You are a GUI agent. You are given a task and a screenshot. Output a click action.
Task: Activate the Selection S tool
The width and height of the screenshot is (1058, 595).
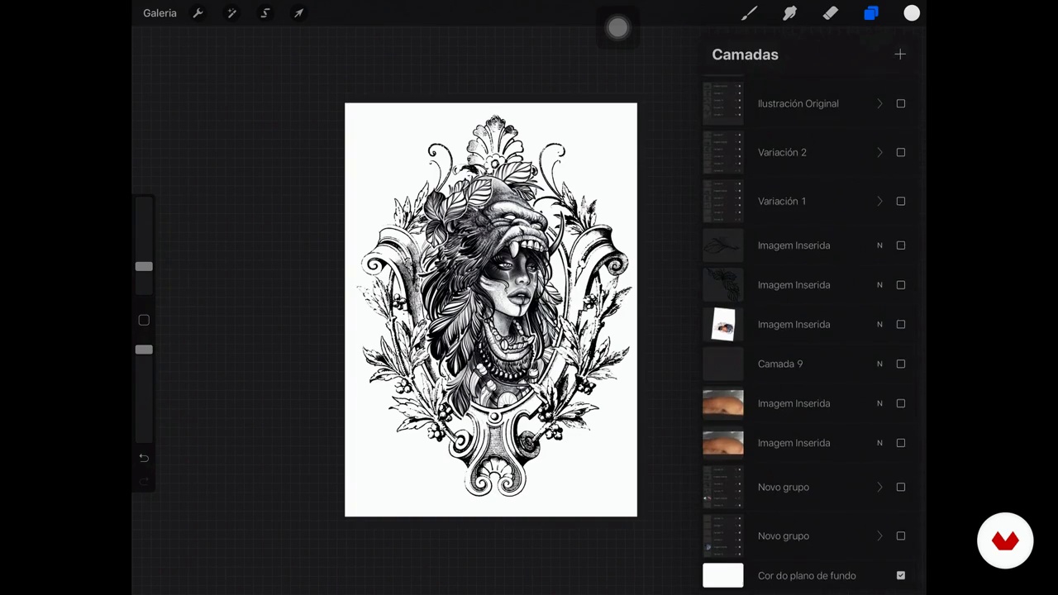click(265, 13)
